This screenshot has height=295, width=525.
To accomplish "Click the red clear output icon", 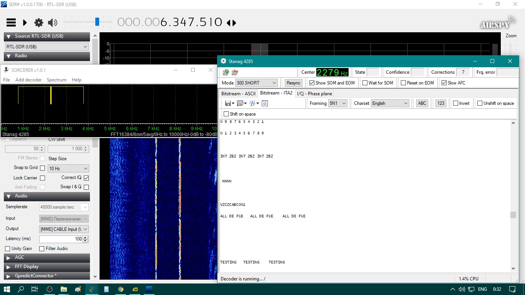I will (265, 103).
